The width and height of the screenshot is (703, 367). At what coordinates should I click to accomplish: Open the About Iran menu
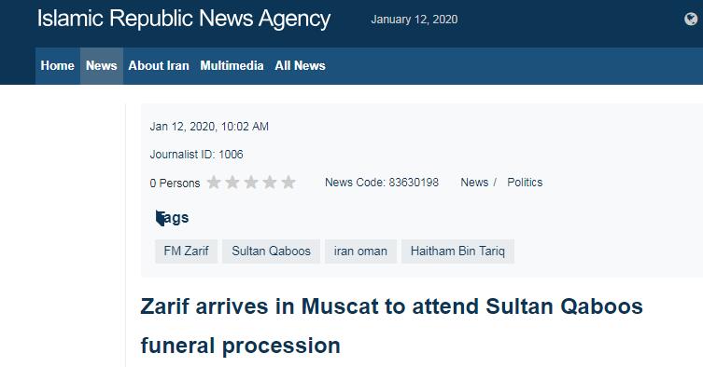(159, 66)
